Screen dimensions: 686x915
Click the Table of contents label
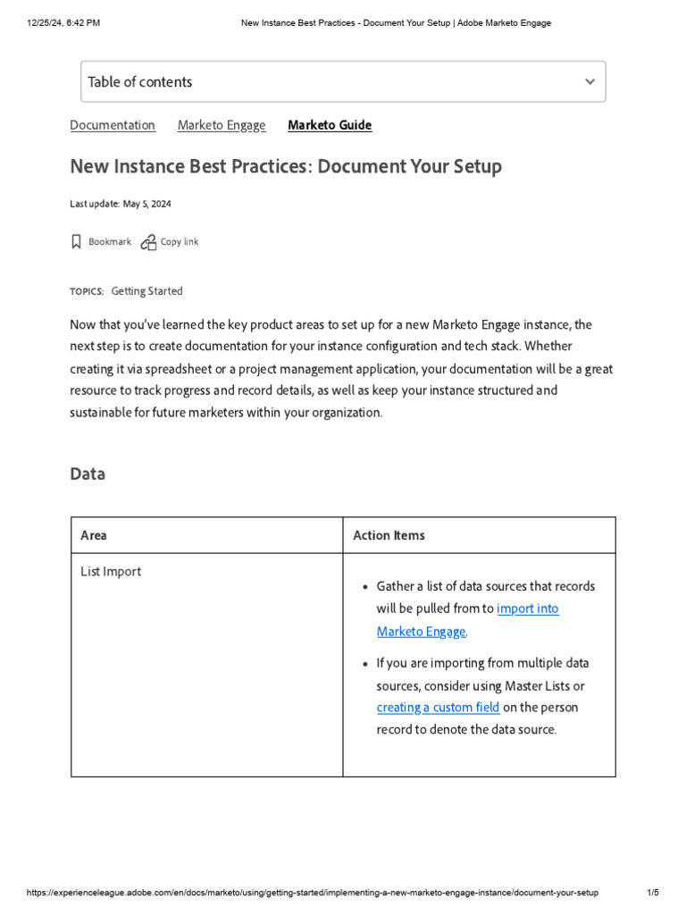[x=140, y=81]
